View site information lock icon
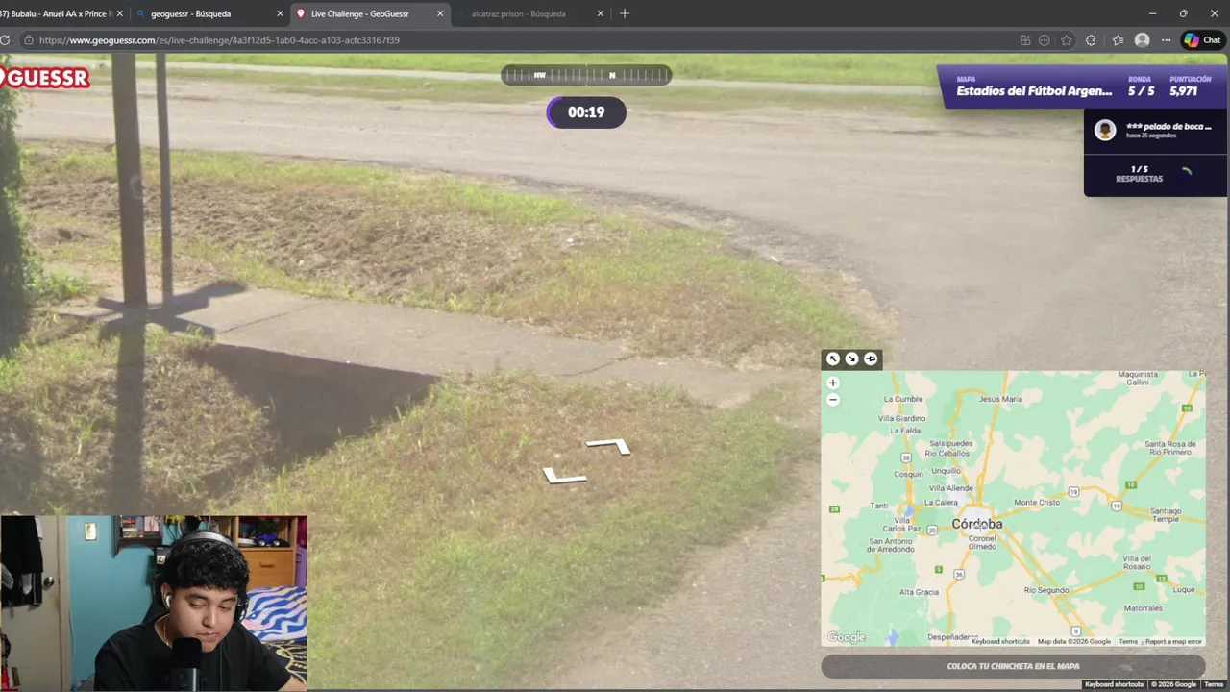Image resolution: width=1230 pixels, height=692 pixels. 29,40
